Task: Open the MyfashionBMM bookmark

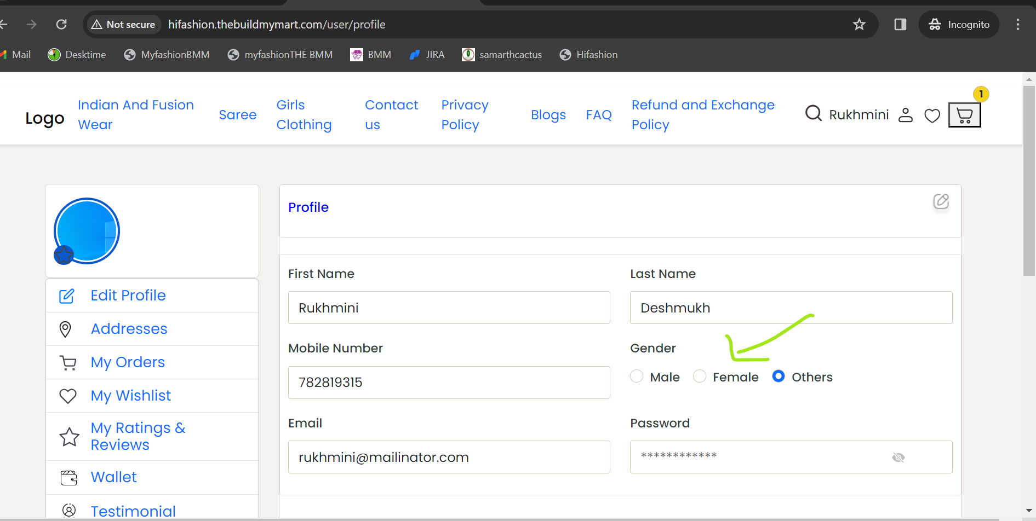Action: pyautogui.click(x=167, y=55)
